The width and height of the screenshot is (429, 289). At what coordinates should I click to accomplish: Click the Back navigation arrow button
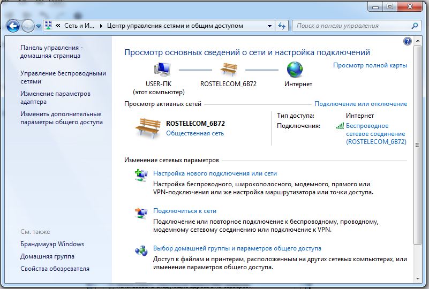(x=13, y=26)
